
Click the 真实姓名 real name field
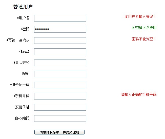click(60, 63)
